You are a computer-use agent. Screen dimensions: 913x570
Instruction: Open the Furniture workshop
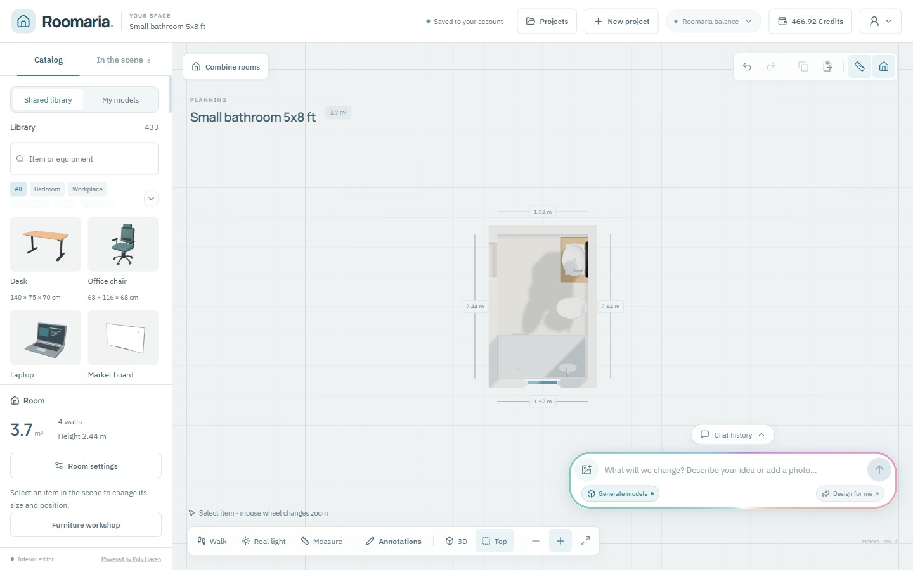[x=86, y=525]
